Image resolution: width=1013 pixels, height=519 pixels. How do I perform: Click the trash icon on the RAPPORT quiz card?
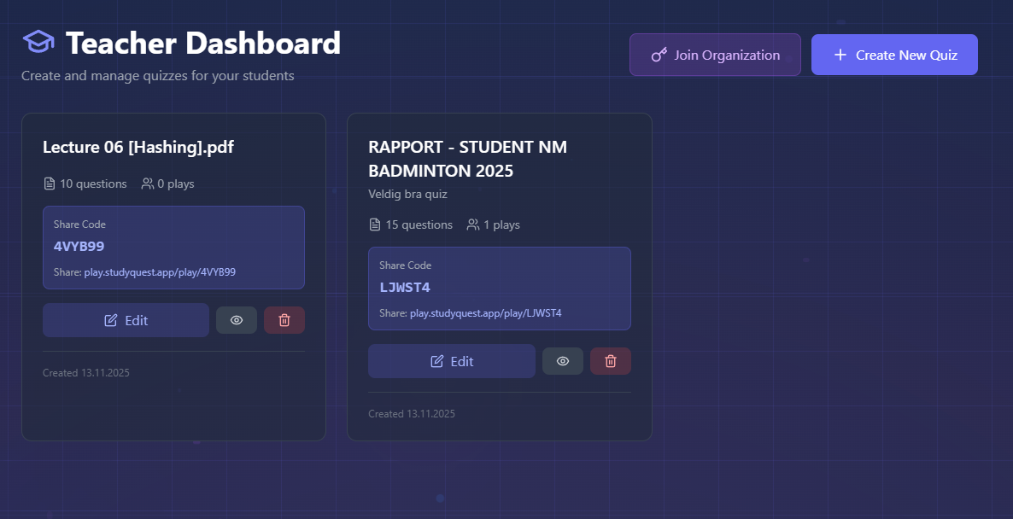tap(610, 360)
